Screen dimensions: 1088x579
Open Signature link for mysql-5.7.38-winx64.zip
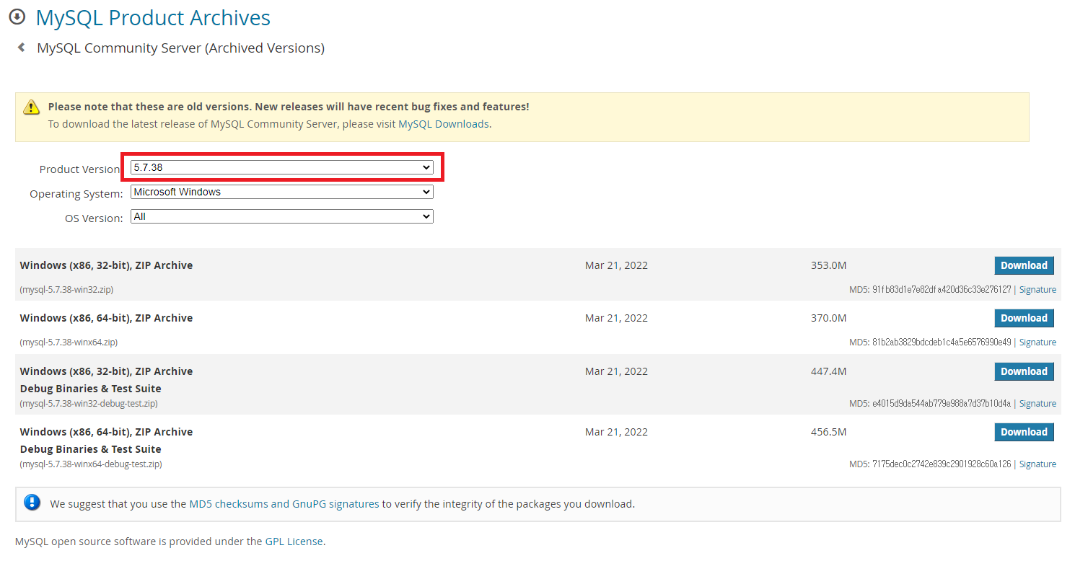[x=1037, y=342]
